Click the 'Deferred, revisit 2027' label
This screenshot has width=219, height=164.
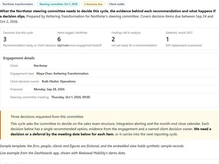(179, 33)
